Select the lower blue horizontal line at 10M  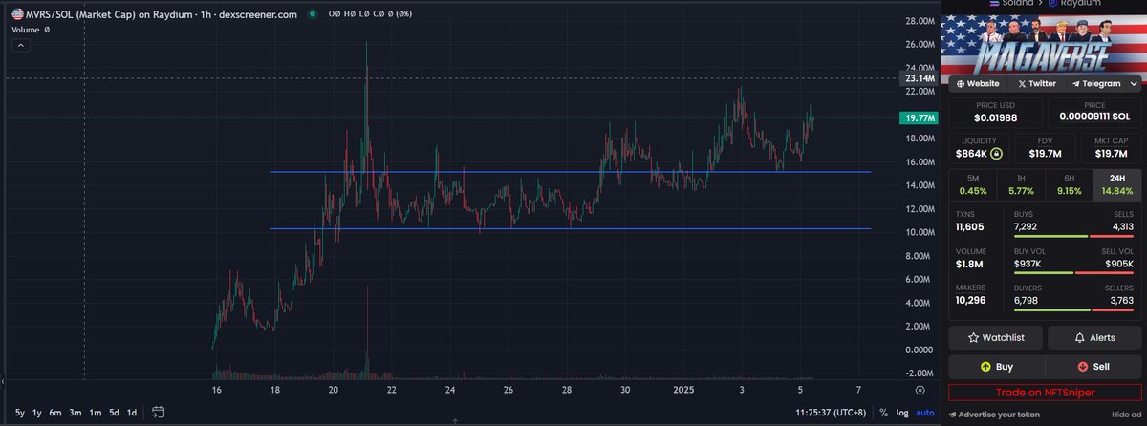[571, 228]
